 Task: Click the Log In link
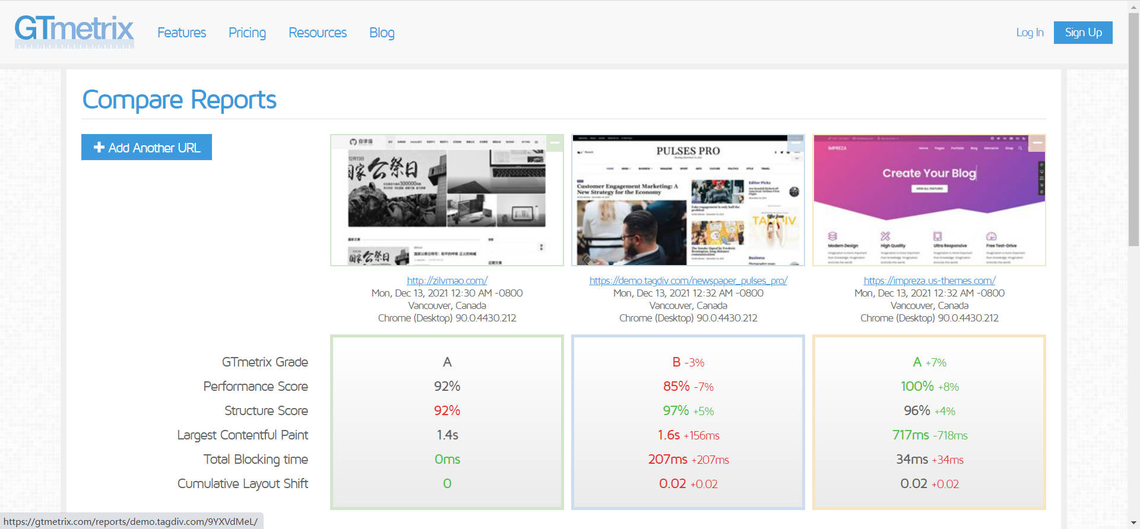click(1030, 33)
